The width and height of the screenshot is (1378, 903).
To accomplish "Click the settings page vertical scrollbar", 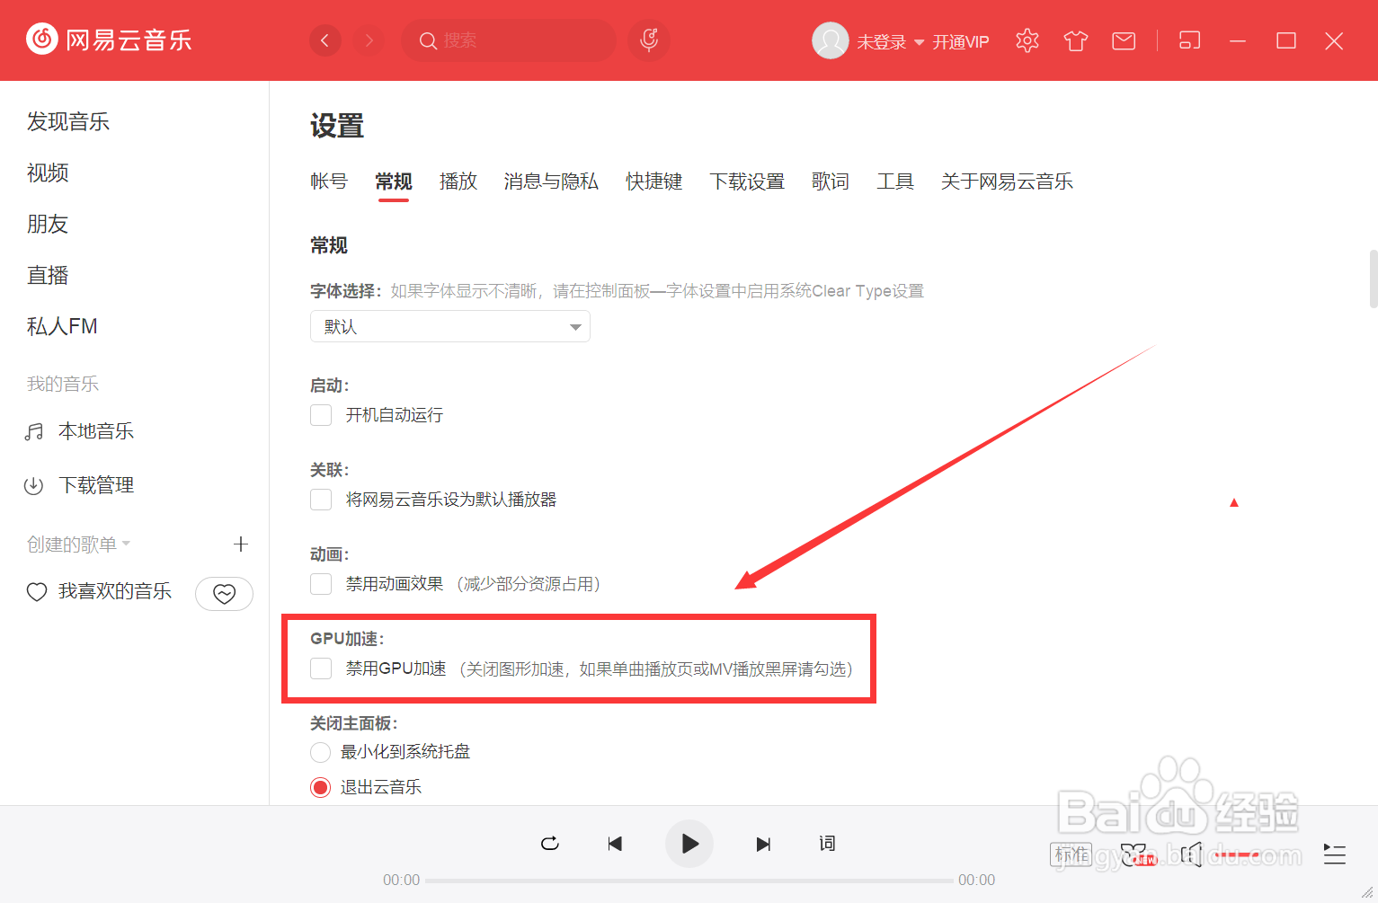I will pyautogui.click(x=1373, y=279).
